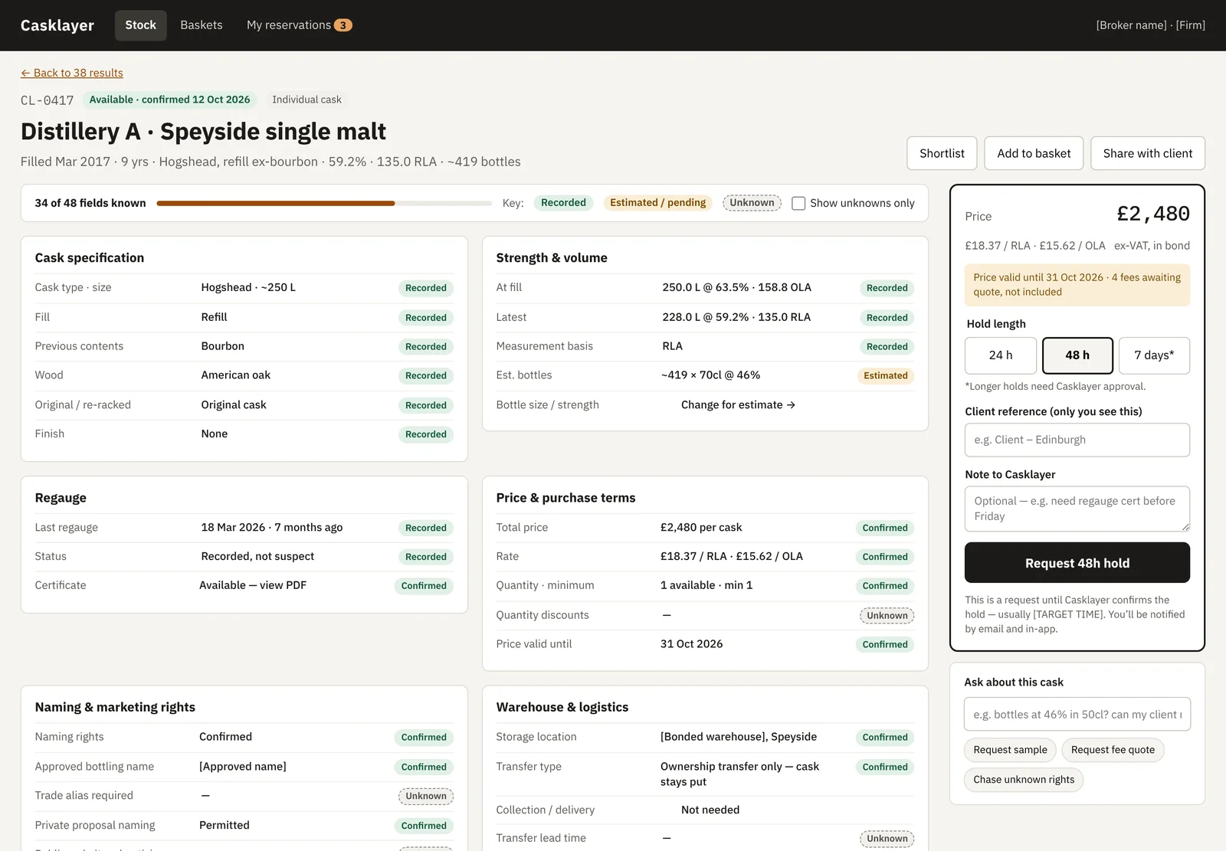Select the 48 h hold length
Screen dimensions: 1226x851
click(1077, 355)
